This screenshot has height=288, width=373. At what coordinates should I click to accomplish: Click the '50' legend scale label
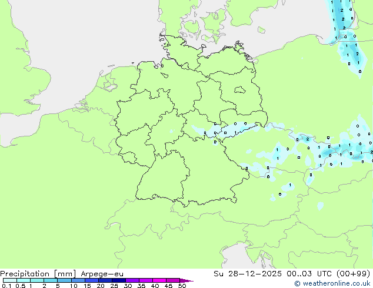coord(182,286)
